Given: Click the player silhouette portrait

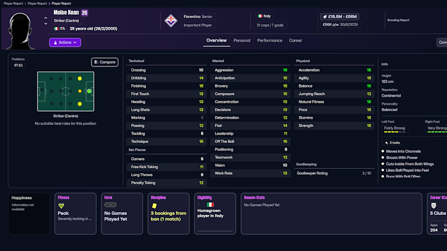Looking at the screenshot, I should (x=20, y=31).
